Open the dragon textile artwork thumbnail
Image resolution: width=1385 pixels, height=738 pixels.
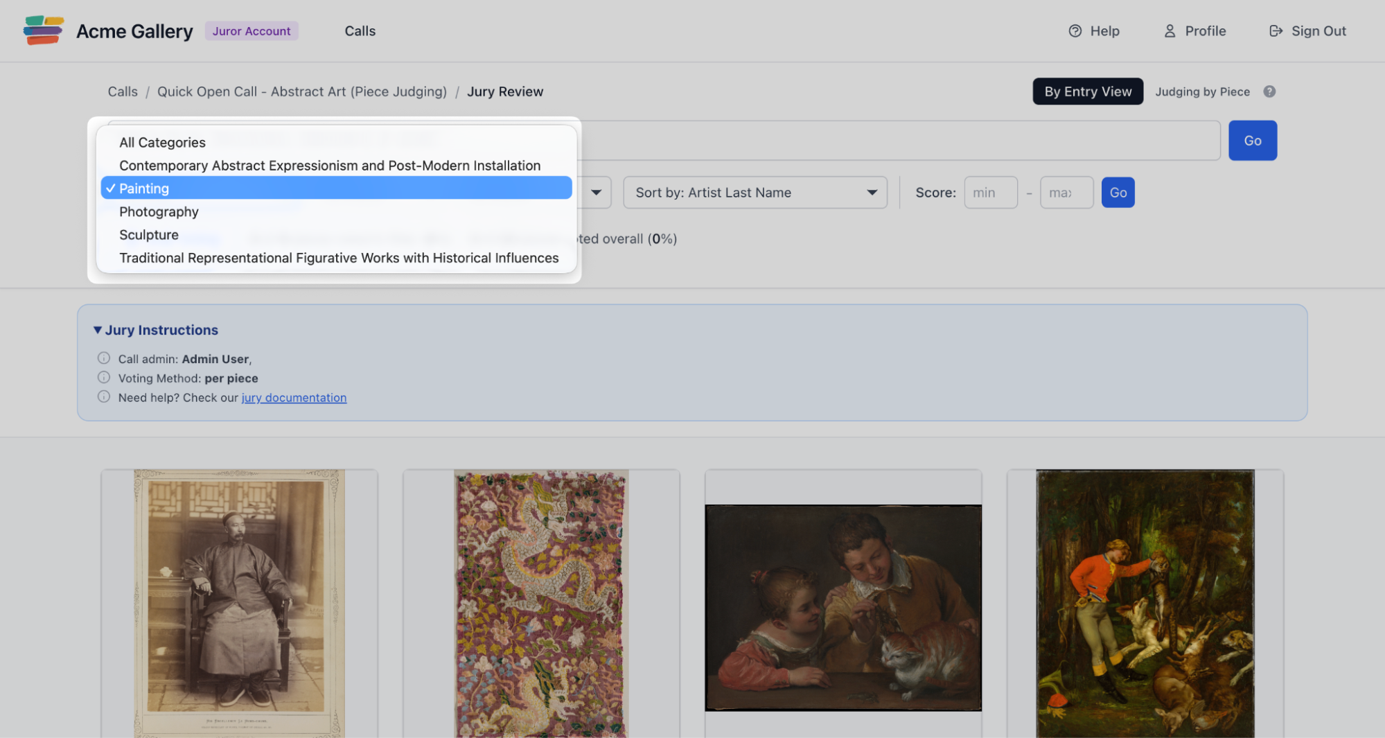point(540,603)
